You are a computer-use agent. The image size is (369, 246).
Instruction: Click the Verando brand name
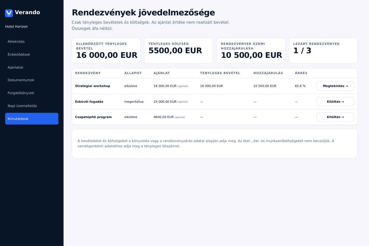click(x=27, y=12)
